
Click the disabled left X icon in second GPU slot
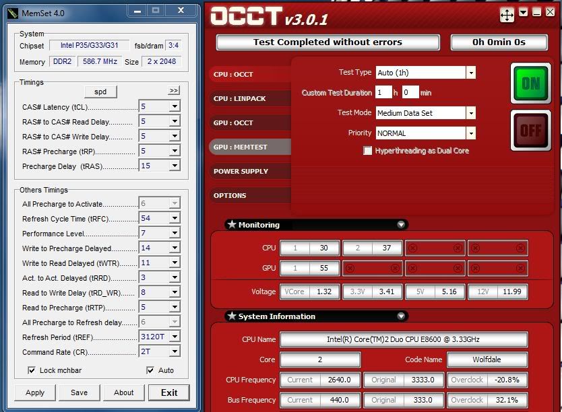point(350,268)
